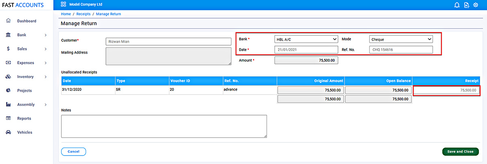The image size is (487, 164).
Task: Click the Vehicles car icon in sidebar
Action: pos(8,132)
